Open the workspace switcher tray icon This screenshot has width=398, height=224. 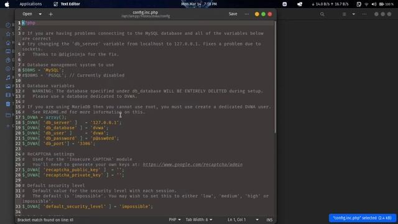[300, 4]
